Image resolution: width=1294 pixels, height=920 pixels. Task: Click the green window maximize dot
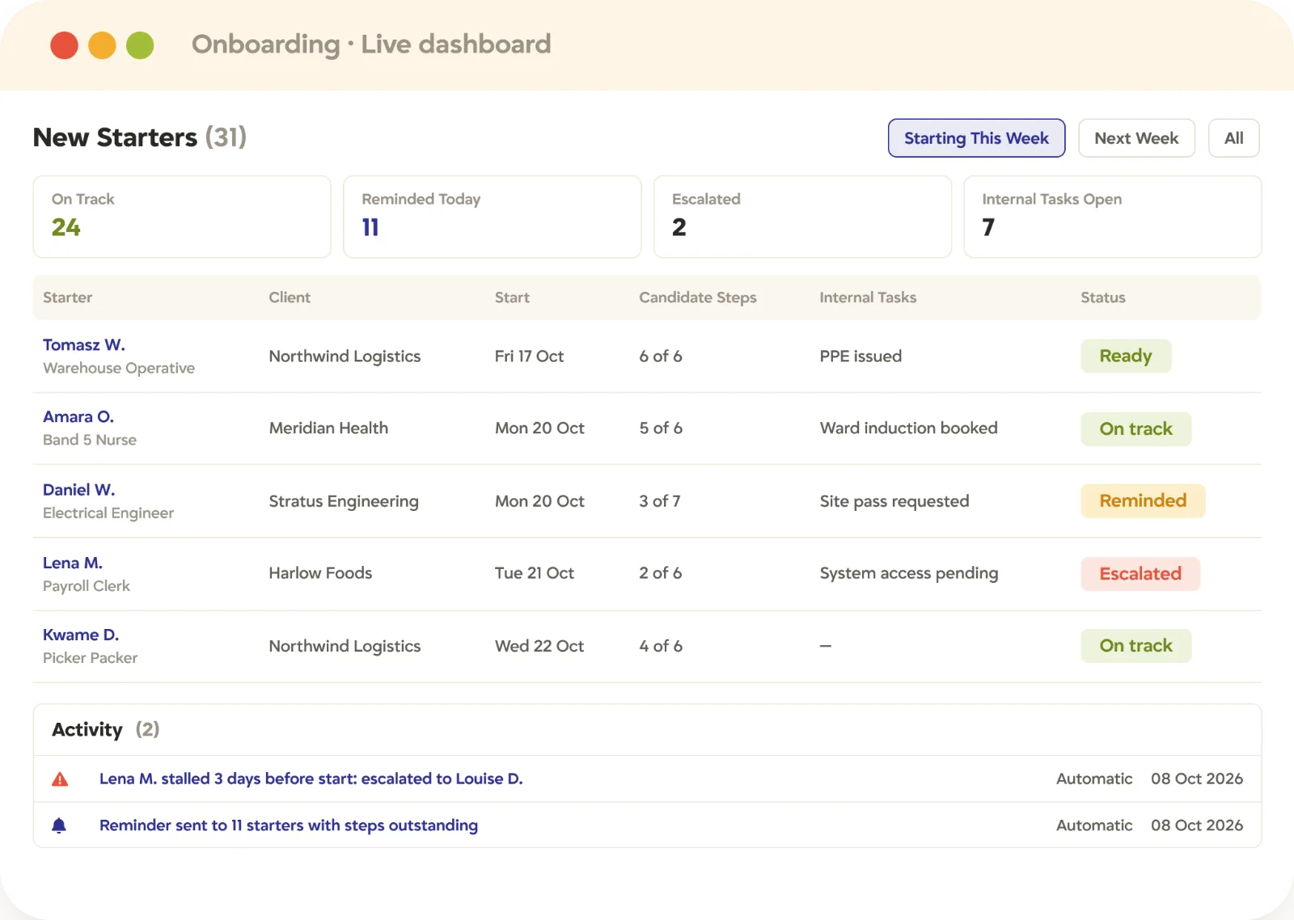click(140, 45)
